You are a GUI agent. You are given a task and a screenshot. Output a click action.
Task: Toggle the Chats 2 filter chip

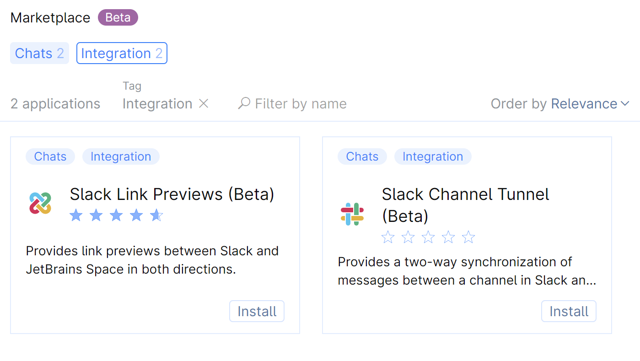(39, 53)
